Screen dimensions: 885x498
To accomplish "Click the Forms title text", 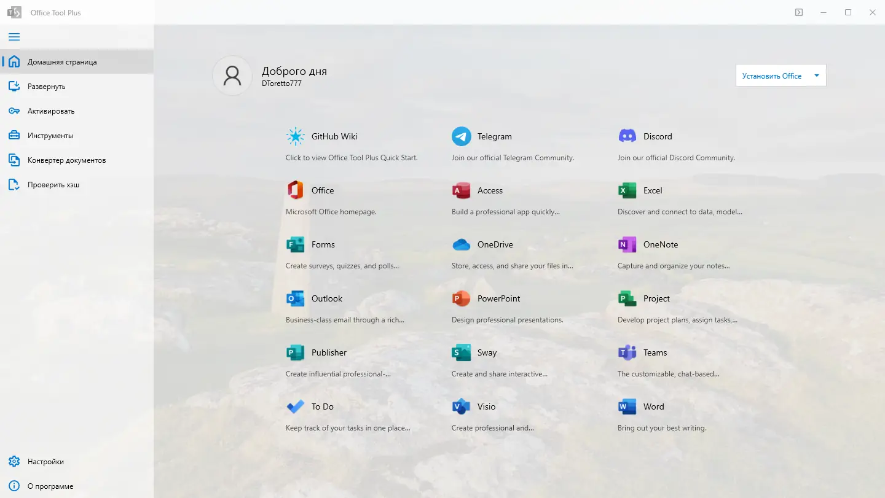I will click(323, 244).
